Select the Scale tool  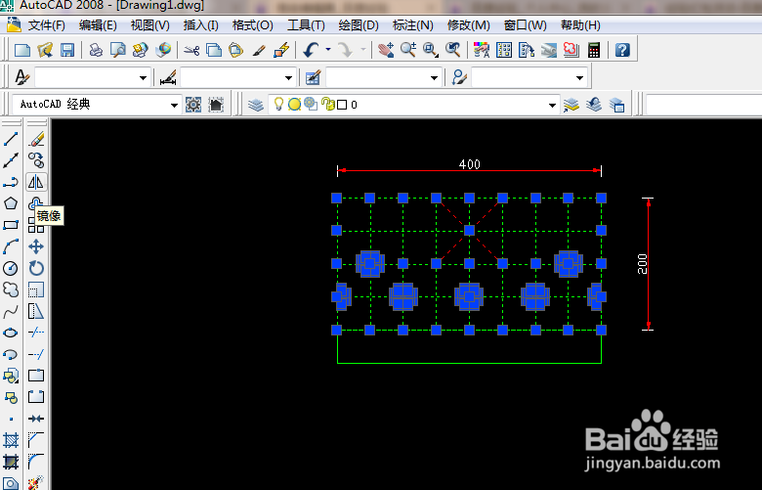click(36, 290)
